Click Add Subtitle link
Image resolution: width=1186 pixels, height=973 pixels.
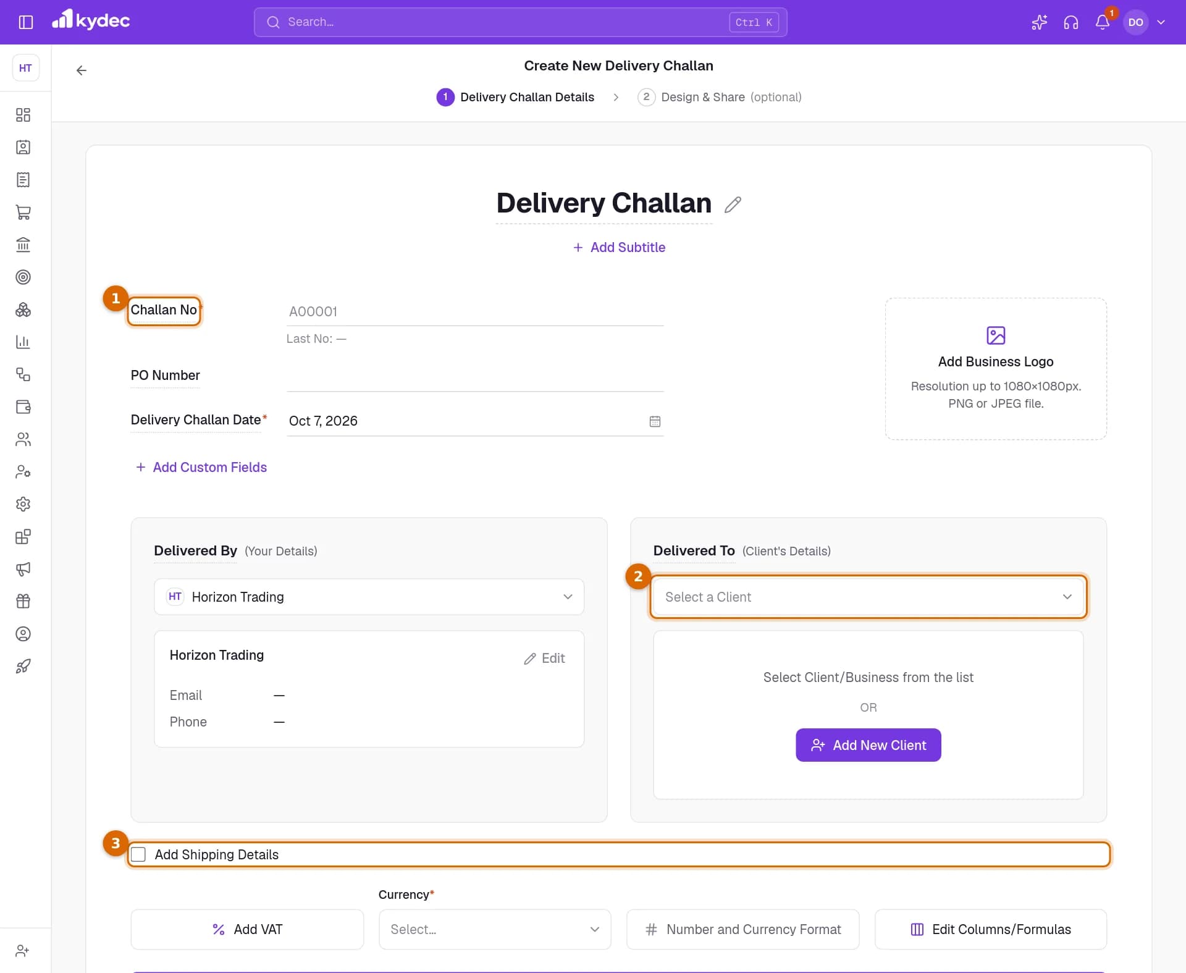point(619,247)
